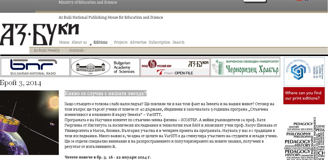Expand the Editions submenu arrow
This screenshot has width=328, height=160.
pos(111,44)
